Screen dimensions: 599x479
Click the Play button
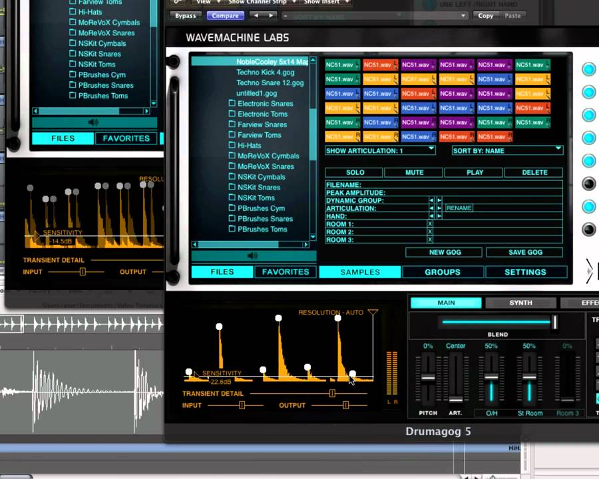coord(475,173)
